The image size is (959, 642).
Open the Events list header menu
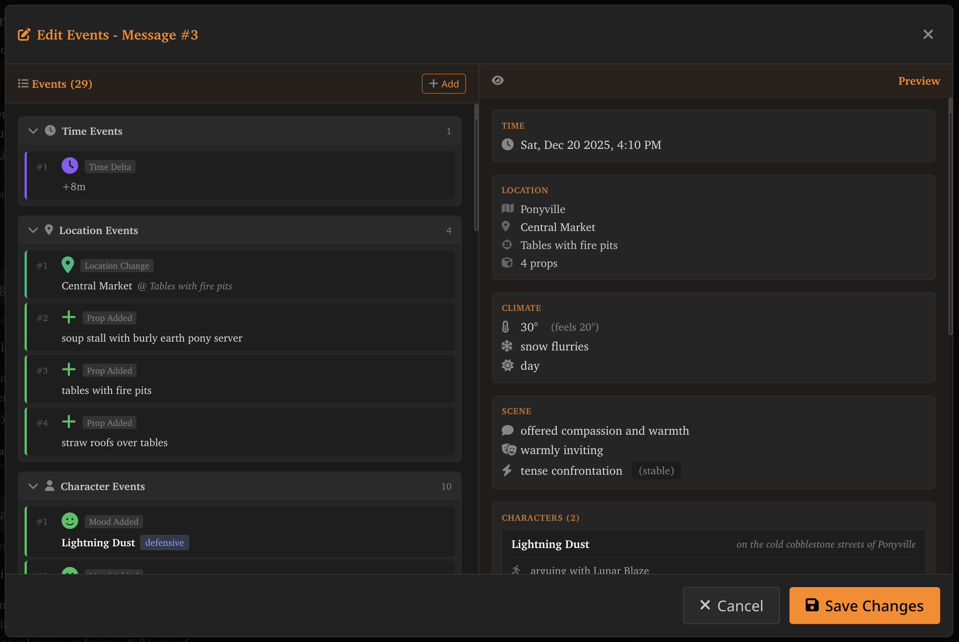point(23,83)
